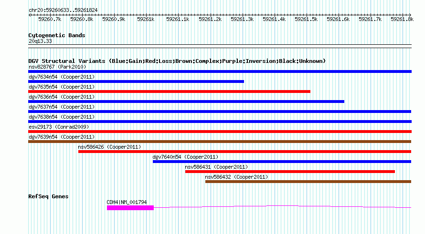
Task: Open the dgv7634n54 (Cooper2011) label
Action: [x=62, y=77]
